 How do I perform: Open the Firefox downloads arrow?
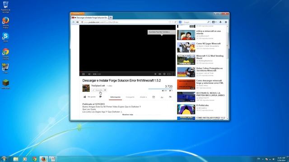point(220,22)
